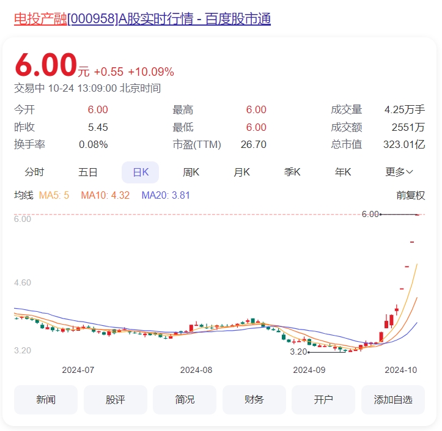The height and width of the screenshot is (431, 442).
Task: Select the 周K chart tab
Action: [x=191, y=172]
